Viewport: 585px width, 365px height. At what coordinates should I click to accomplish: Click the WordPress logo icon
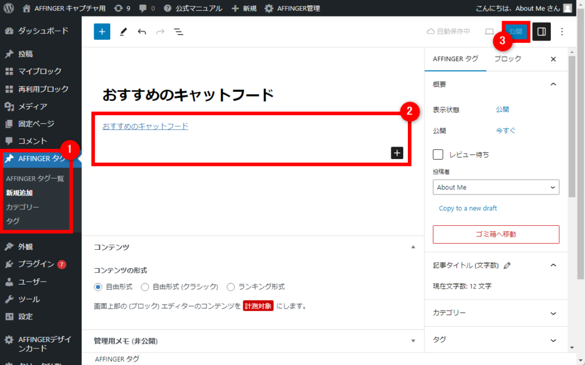(x=9, y=9)
